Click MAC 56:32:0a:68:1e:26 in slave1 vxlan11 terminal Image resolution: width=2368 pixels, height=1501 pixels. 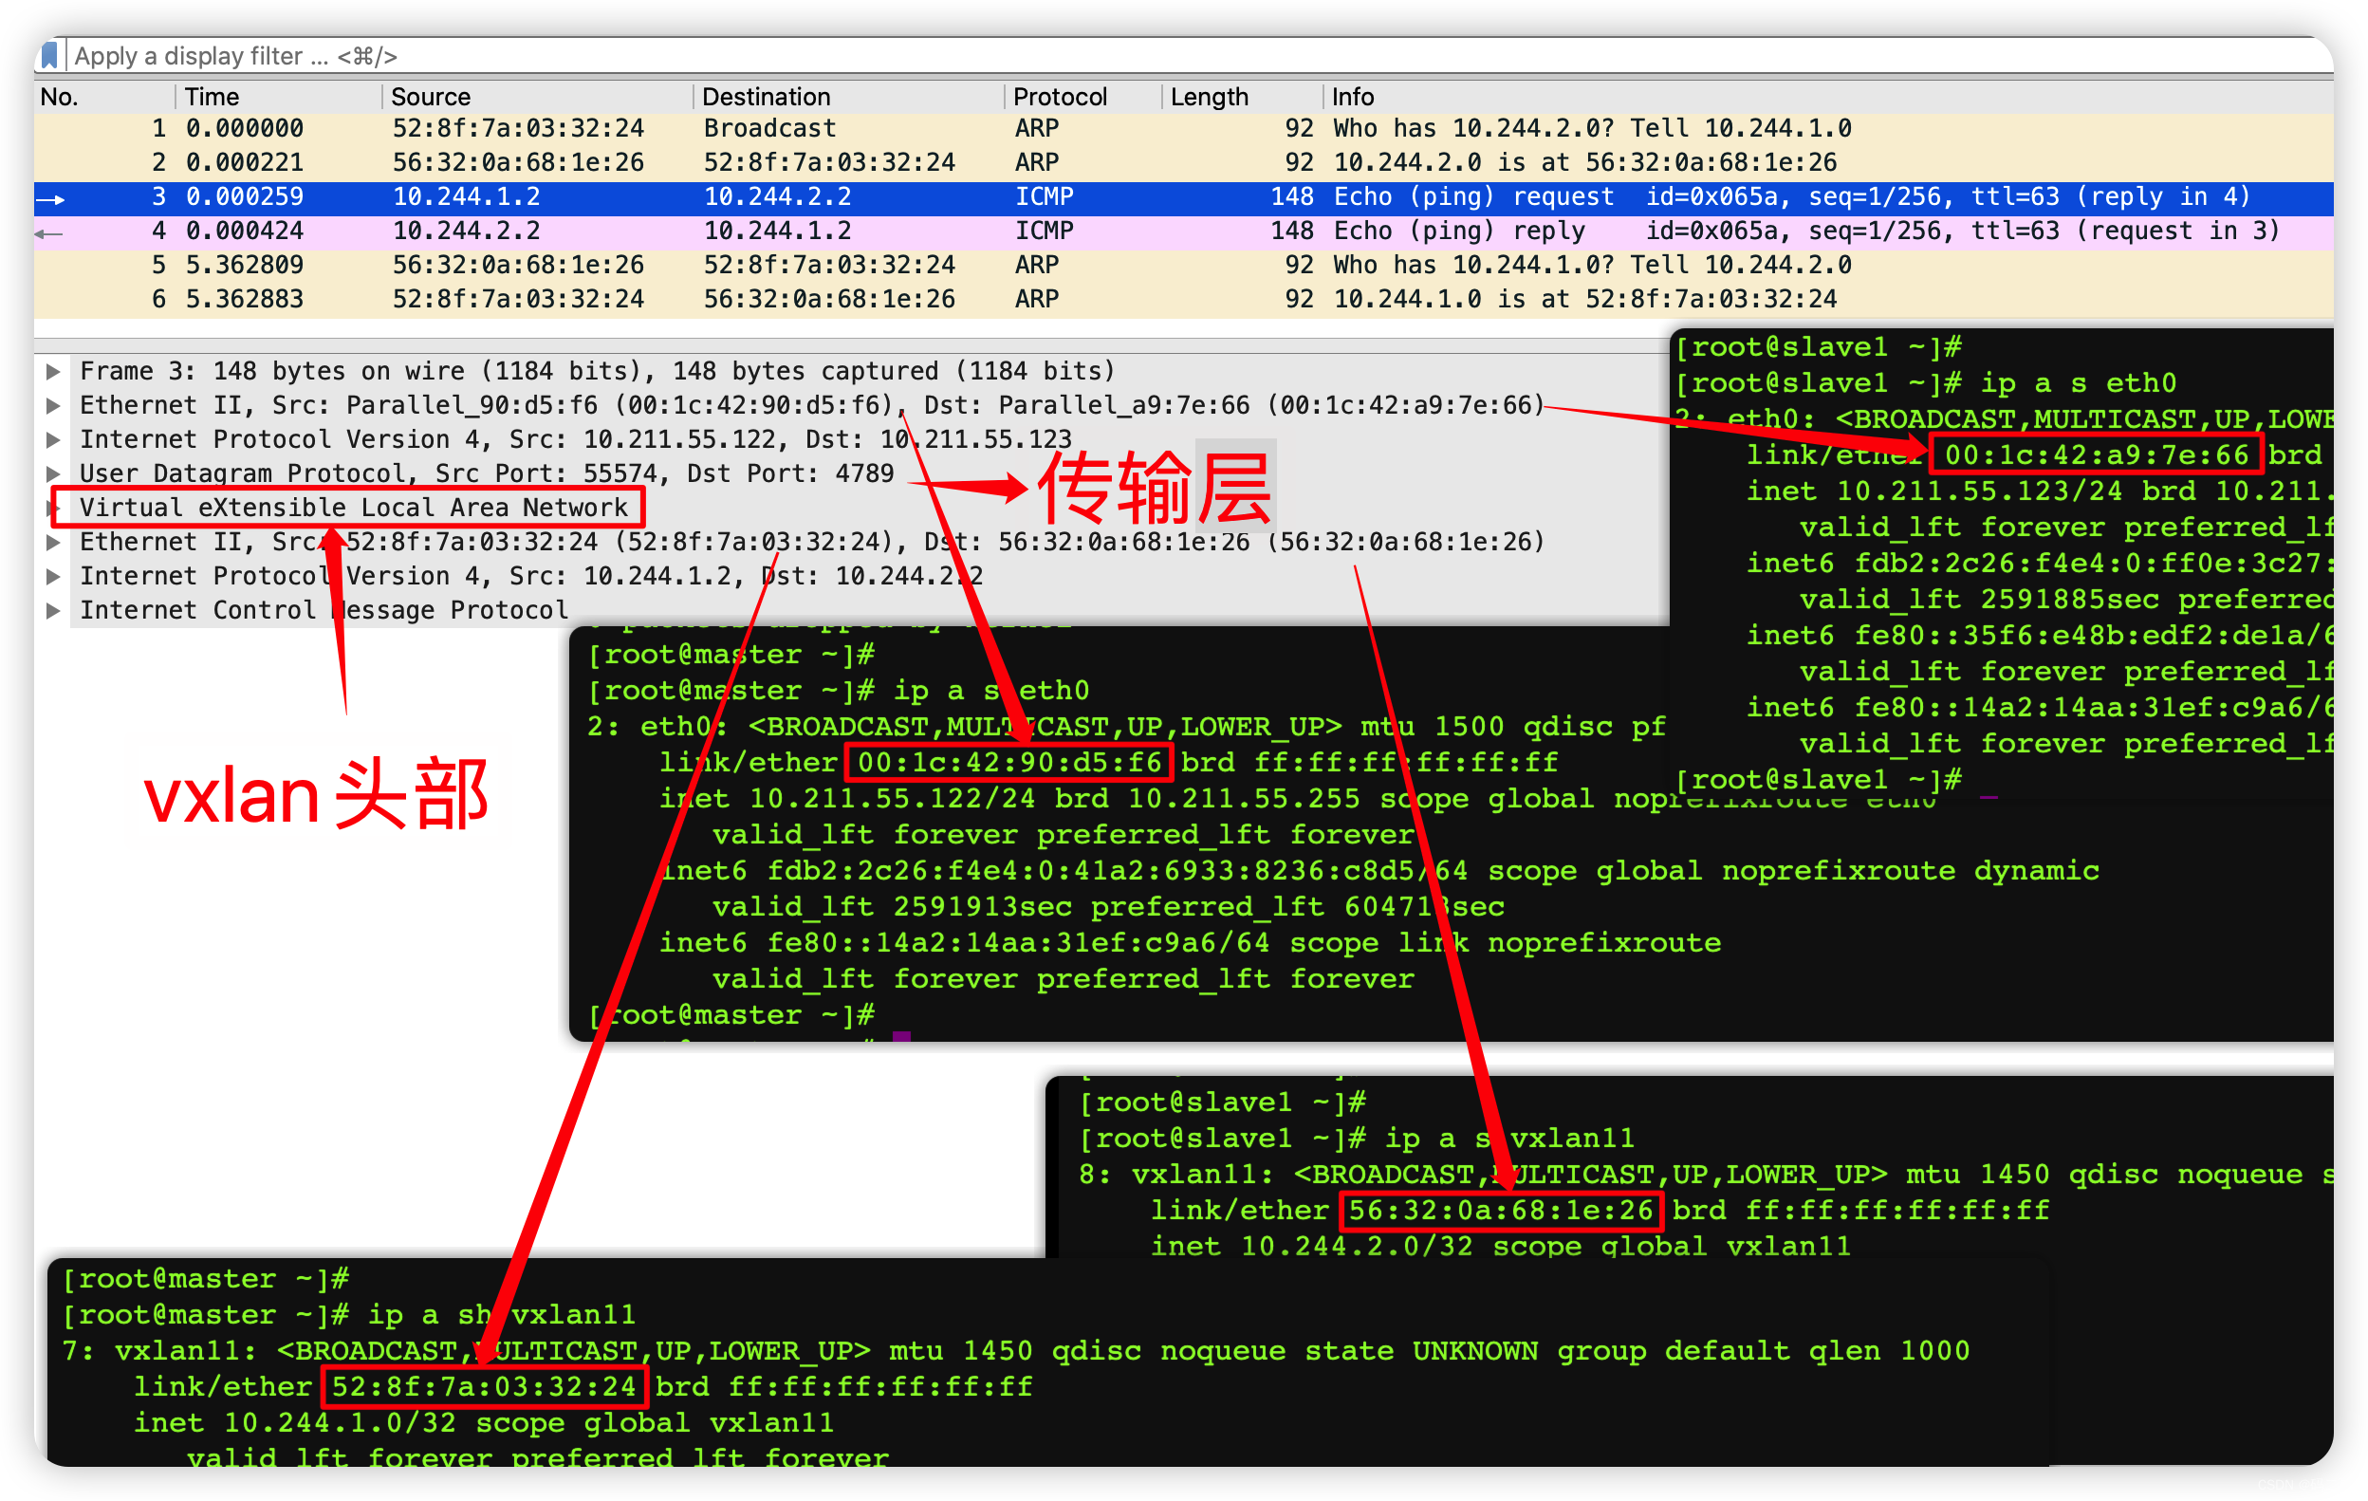click(x=1501, y=1210)
